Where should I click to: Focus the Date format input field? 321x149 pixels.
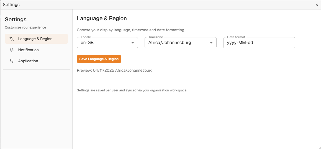pos(259,43)
